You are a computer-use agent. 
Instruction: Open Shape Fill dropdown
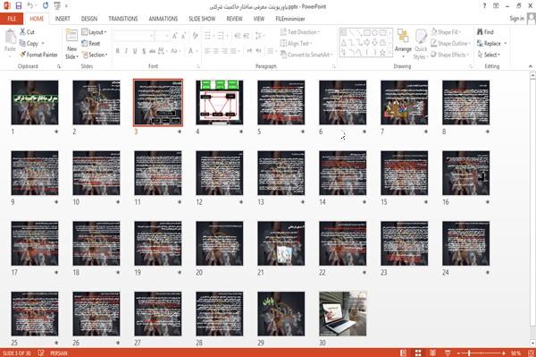(x=446, y=32)
